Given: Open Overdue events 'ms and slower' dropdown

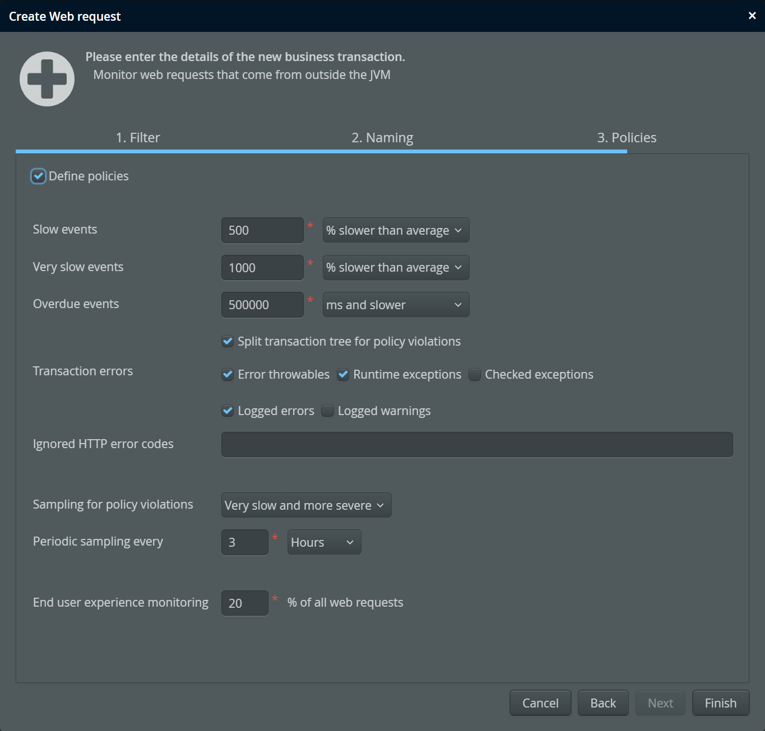Looking at the screenshot, I should pos(396,305).
